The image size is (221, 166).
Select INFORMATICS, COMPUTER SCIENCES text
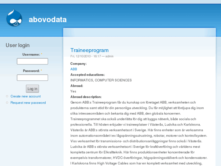coord(101,80)
